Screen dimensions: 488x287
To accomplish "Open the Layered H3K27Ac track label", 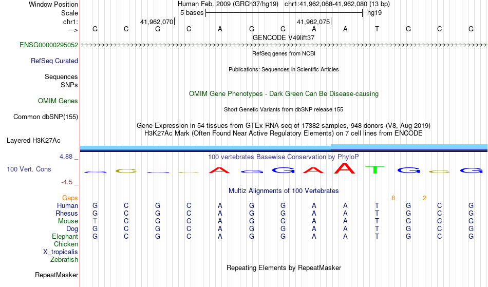I will click(33, 141).
